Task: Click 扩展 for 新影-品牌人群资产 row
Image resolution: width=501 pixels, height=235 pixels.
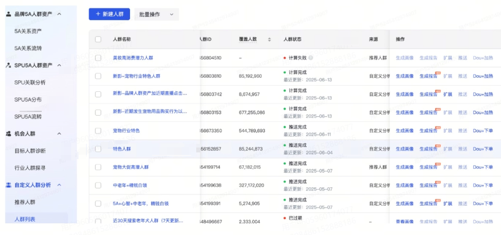Action: click(448, 94)
